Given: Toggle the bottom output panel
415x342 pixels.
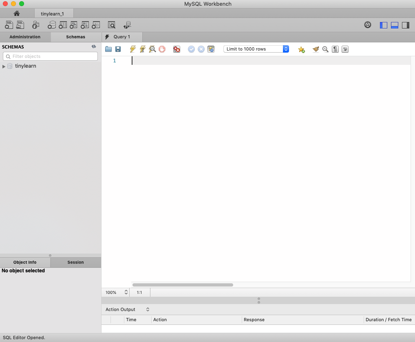Looking at the screenshot, I should 395,25.
